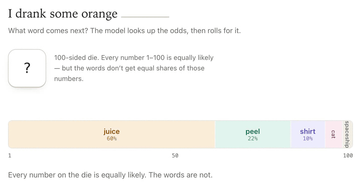Select the green peel segment
The image size is (361, 195).
pyautogui.click(x=253, y=134)
